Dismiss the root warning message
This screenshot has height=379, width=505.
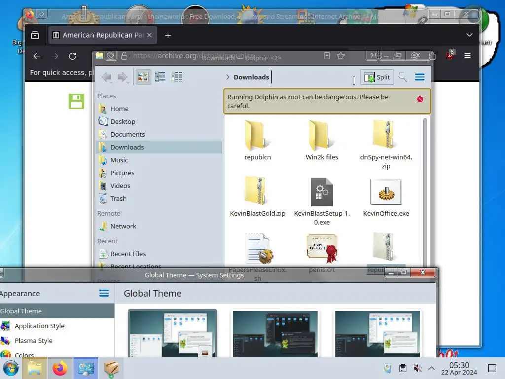click(x=420, y=99)
